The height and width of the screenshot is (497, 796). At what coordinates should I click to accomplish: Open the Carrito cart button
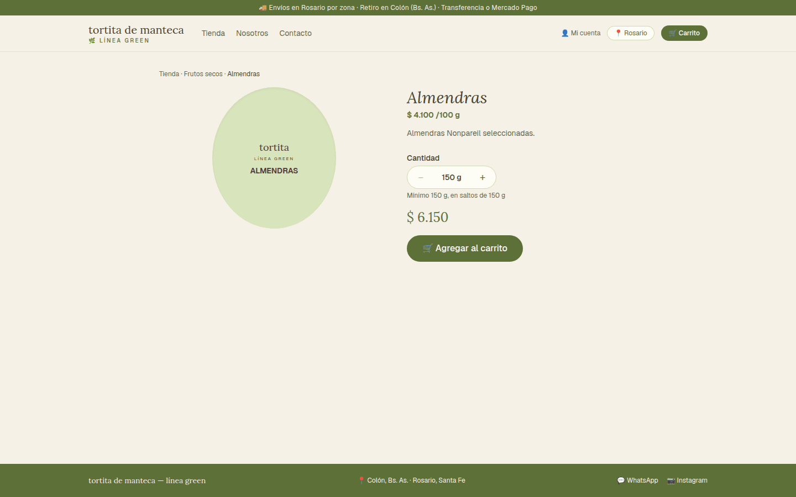pos(684,33)
